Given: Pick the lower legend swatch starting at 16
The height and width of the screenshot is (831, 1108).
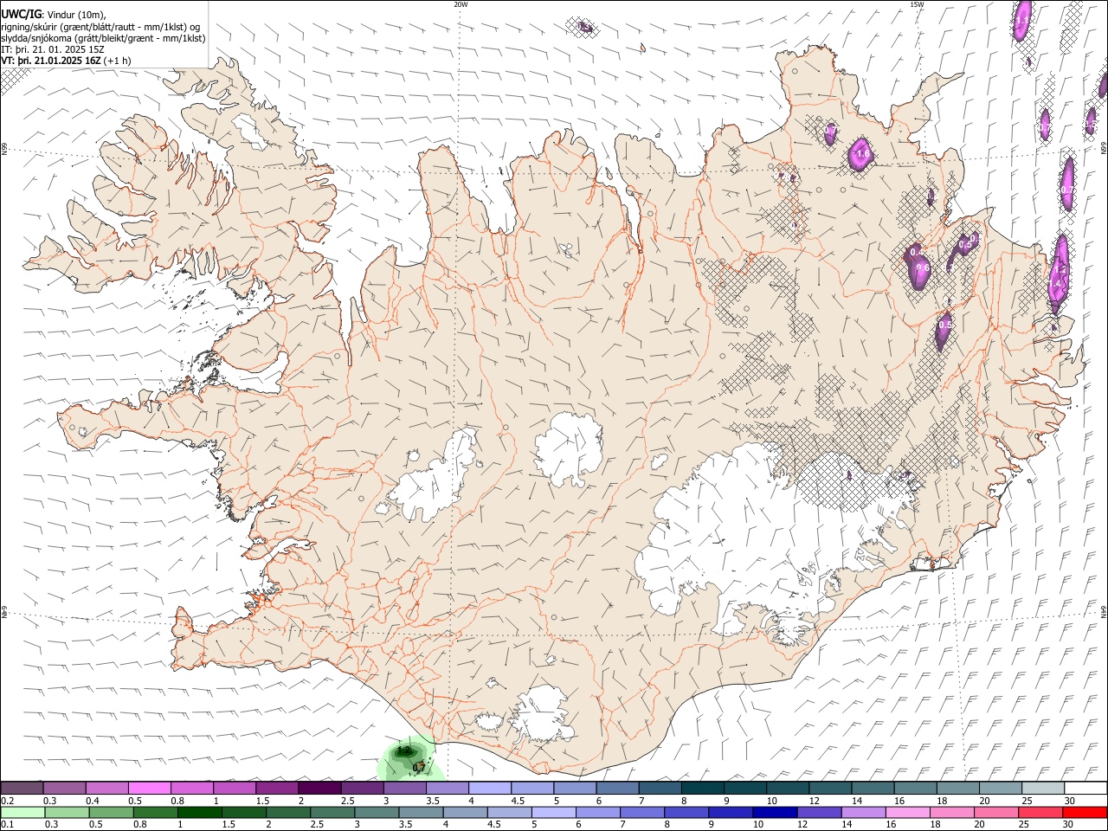Looking at the screenshot, I should pos(908,813).
